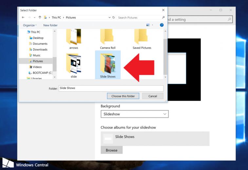Click sidebar scrollbar down arrow

click(x=55, y=77)
